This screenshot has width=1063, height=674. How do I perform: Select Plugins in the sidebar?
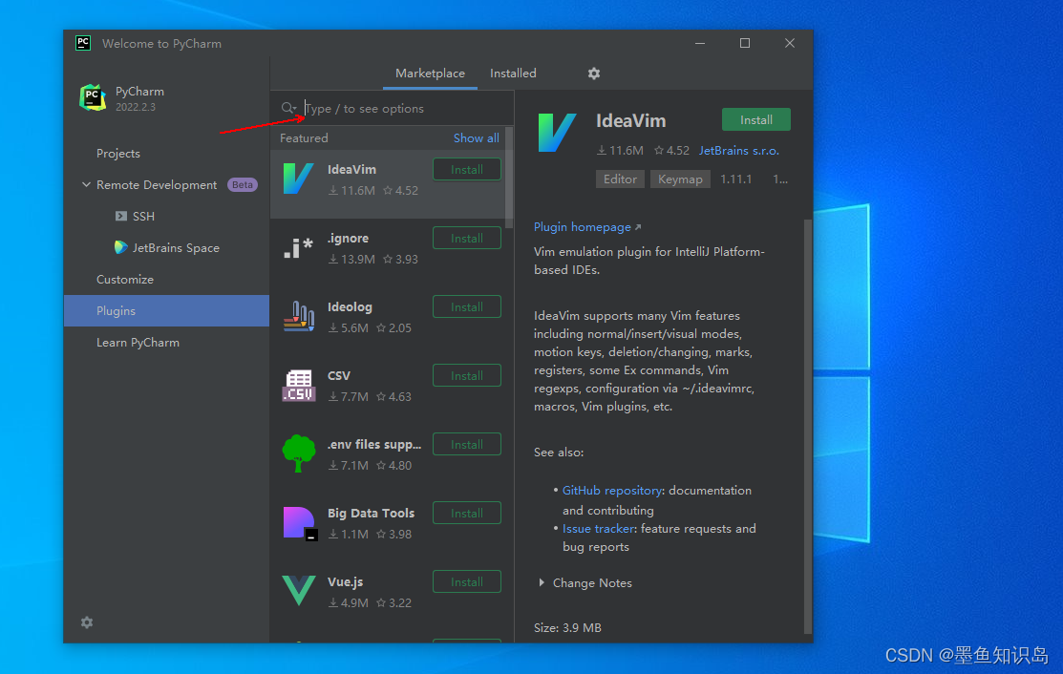(x=166, y=310)
